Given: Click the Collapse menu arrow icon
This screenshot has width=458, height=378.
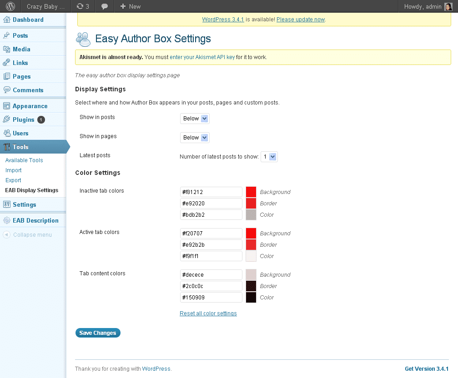Looking at the screenshot, I should pos(7,235).
